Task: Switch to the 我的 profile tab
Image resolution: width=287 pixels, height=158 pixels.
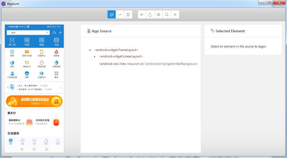Action: 58,141
